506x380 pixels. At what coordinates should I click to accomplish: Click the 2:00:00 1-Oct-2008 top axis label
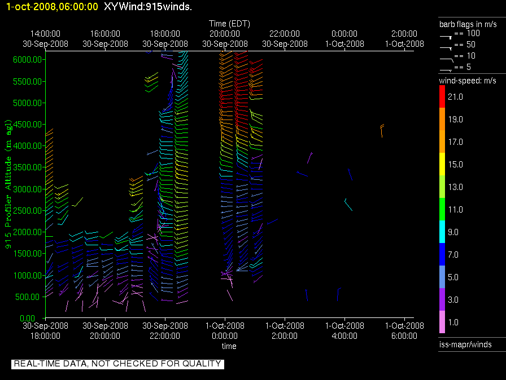tap(404, 39)
